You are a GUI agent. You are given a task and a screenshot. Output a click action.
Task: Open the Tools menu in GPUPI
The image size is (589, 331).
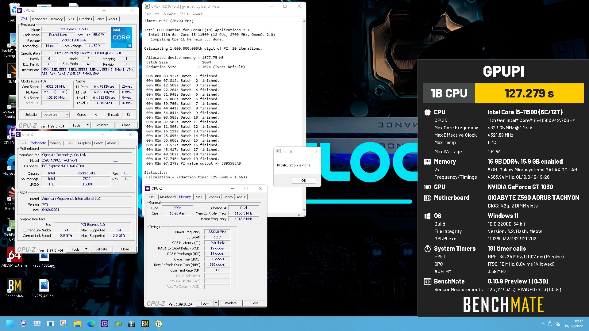tap(184, 14)
